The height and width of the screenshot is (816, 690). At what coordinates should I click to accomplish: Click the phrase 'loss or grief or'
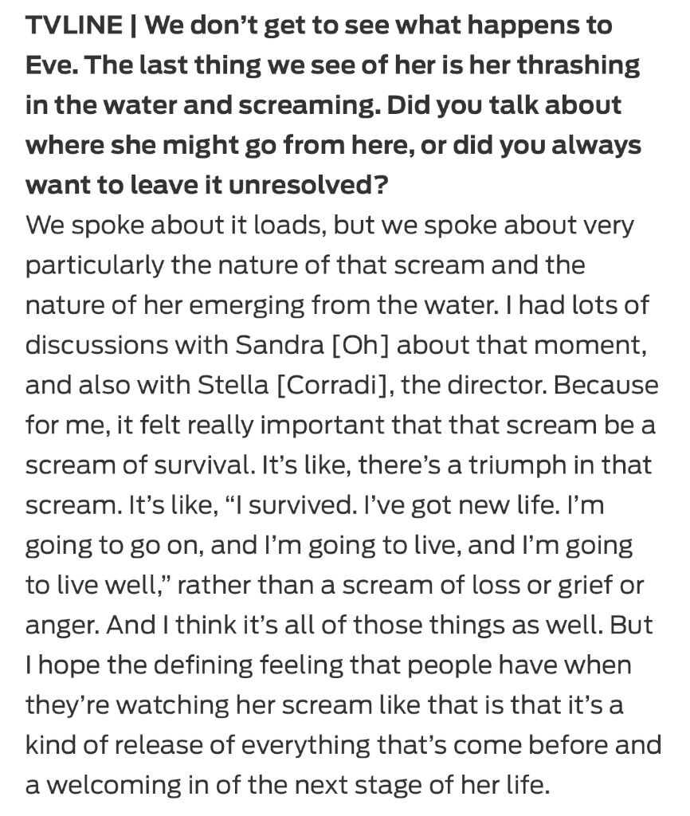point(557,585)
